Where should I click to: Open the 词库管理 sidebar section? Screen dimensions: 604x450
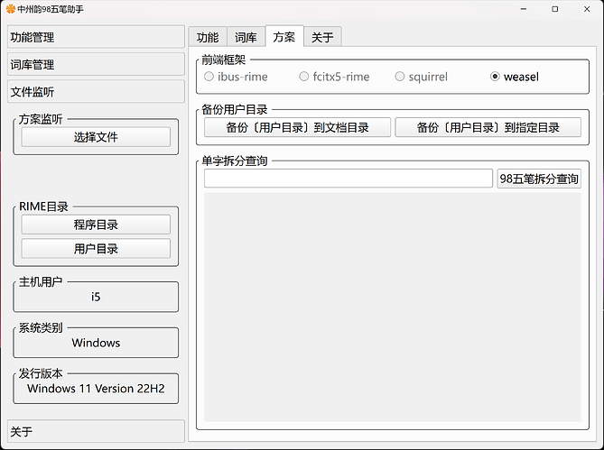coord(96,64)
